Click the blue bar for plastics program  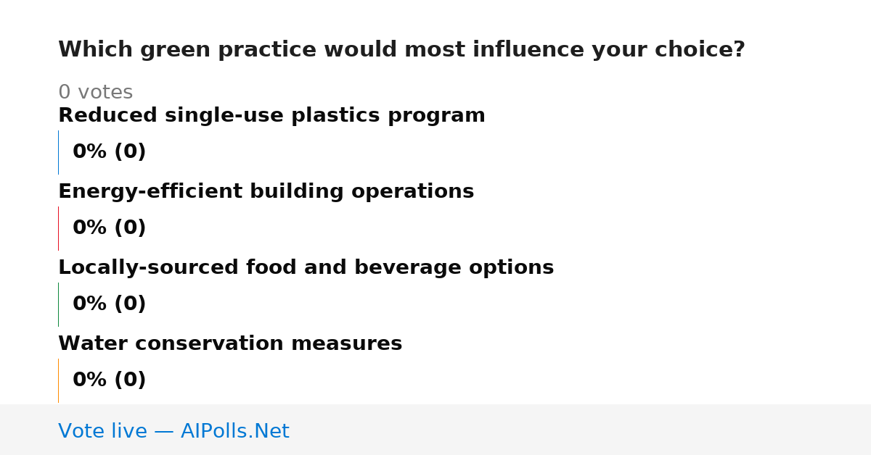click(58, 152)
